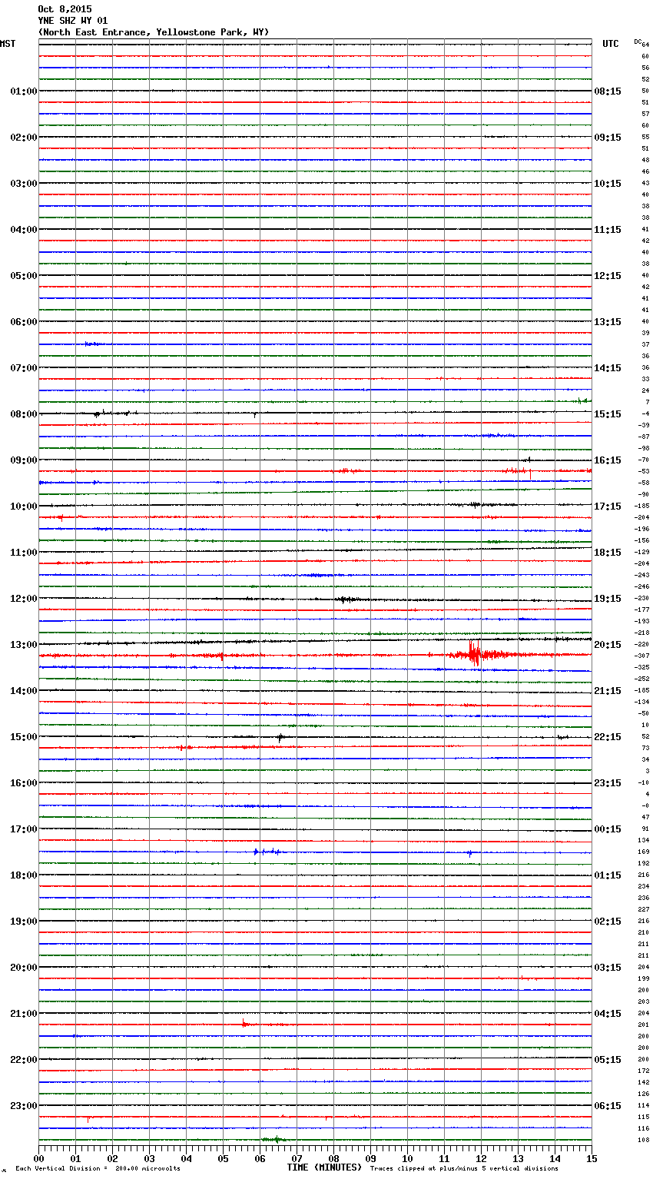Click the 'MST' time zone label
The image size is (653, 1179).
[x=8, y=44]
